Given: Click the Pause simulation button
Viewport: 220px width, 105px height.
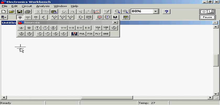Looking at the screenshot, I should [207, 17].
